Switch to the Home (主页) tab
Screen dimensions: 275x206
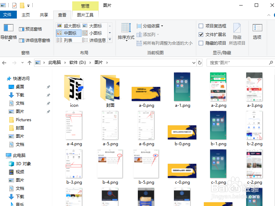coord(25,15)
